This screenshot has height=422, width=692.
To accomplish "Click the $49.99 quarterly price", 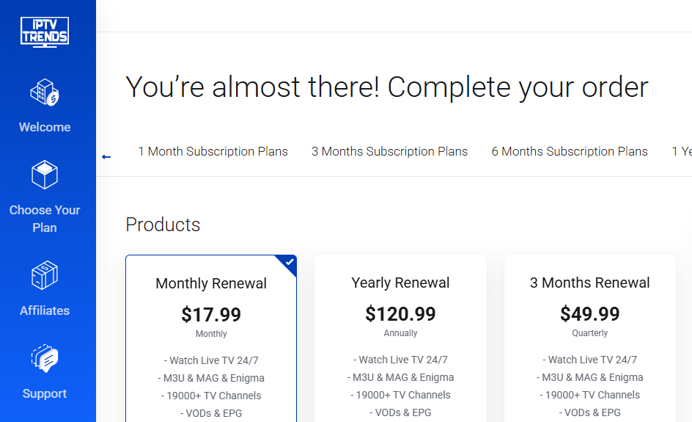I will [589, 314].
